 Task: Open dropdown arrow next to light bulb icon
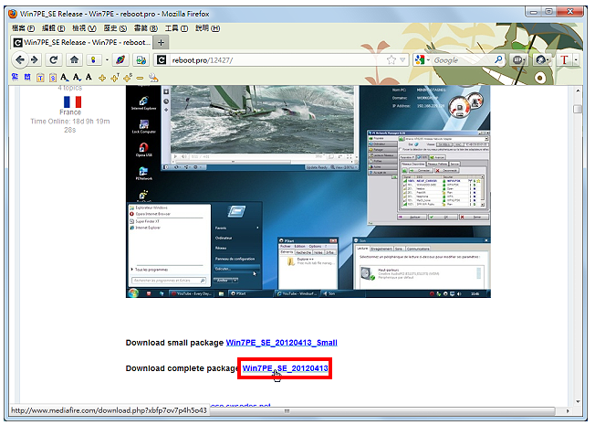[x=107, y=60]
